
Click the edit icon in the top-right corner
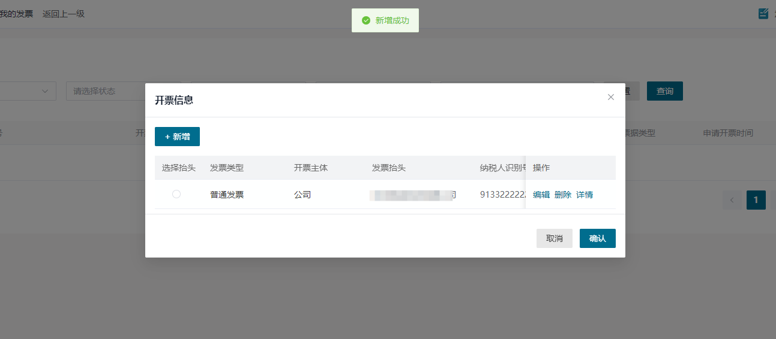(763, 13)
